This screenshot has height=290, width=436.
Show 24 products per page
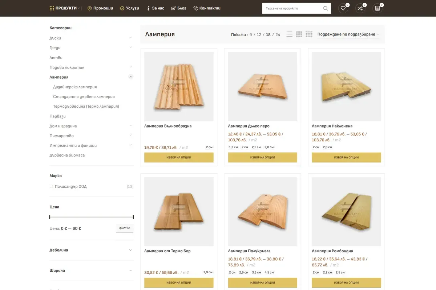[278, 35]
